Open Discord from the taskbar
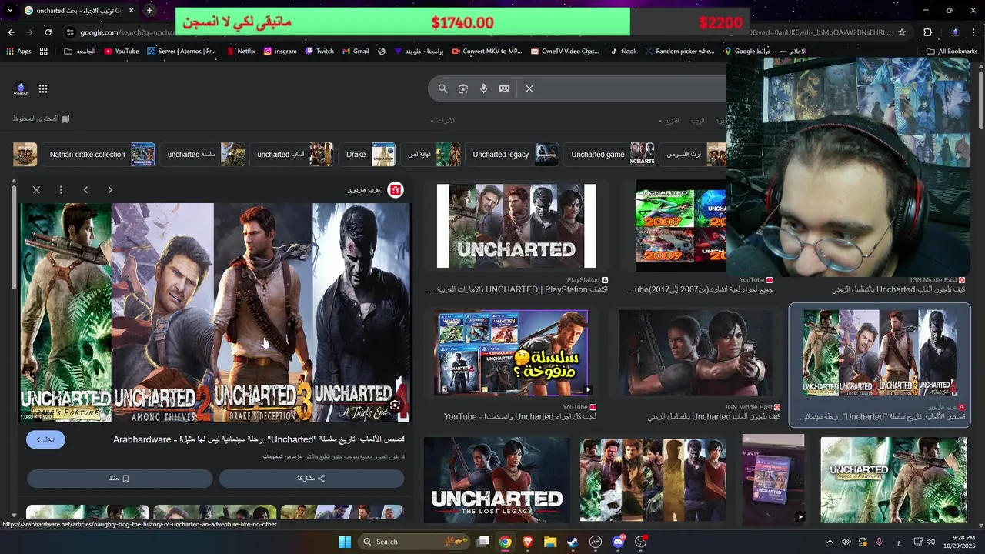This screenshot has height=554, width=985. click(x=618, y=542)
